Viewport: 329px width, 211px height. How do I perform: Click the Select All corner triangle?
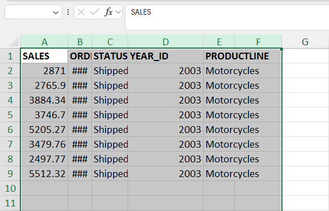pos(14,42)
